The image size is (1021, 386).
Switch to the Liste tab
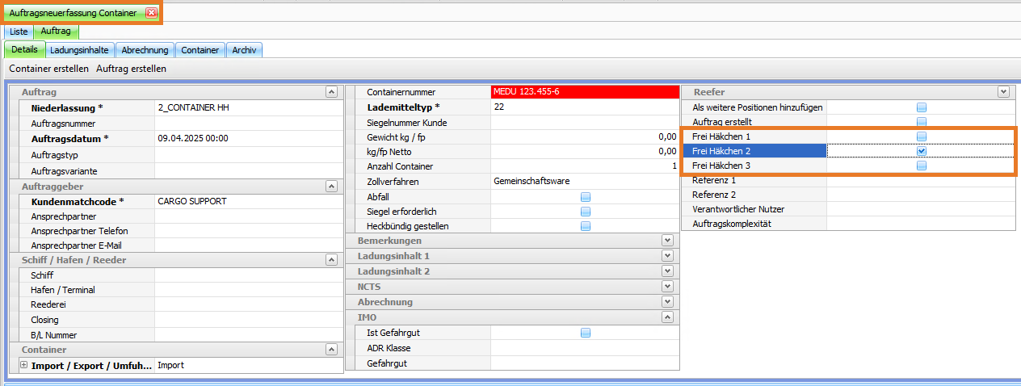(x=19, y=31)
